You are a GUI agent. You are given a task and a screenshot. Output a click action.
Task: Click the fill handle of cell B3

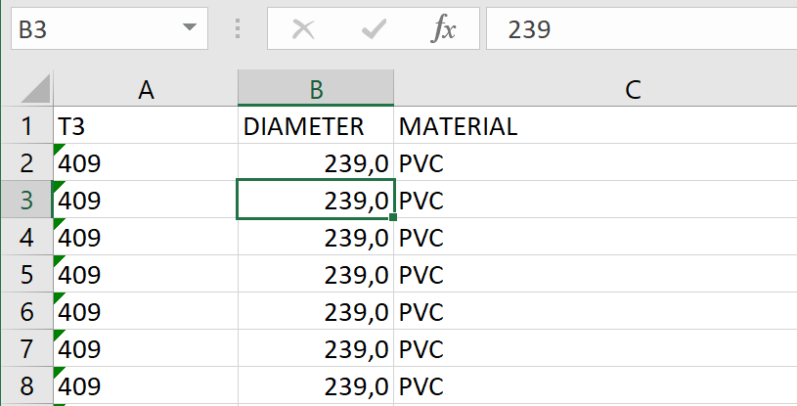point(394,217)
